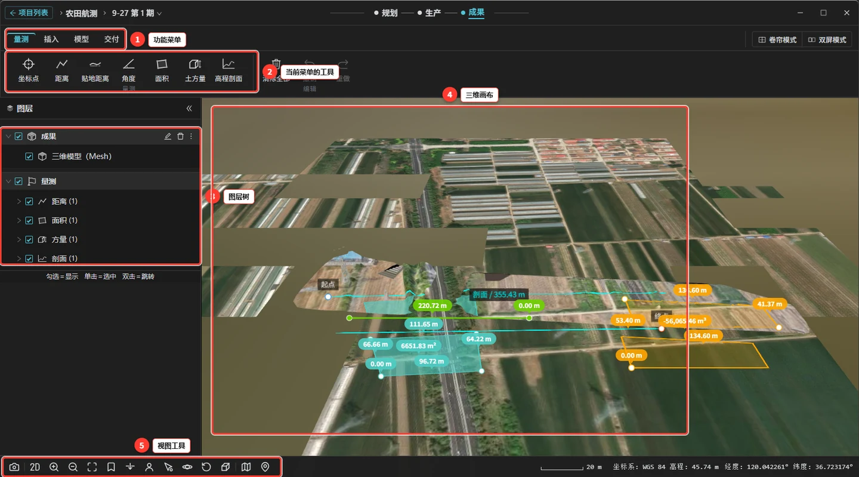859x477 pixels.
Task: Toggle the 面积 (1) layer checkbox
Action: (x=29, y=221)
